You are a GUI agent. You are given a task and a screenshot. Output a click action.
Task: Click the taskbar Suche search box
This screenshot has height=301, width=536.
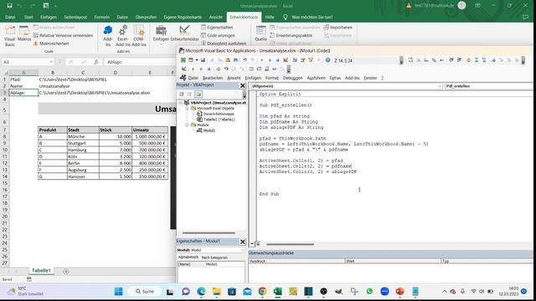click(145, 292)
